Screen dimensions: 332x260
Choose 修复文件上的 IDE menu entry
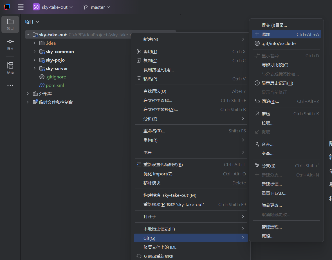[190, 247]
